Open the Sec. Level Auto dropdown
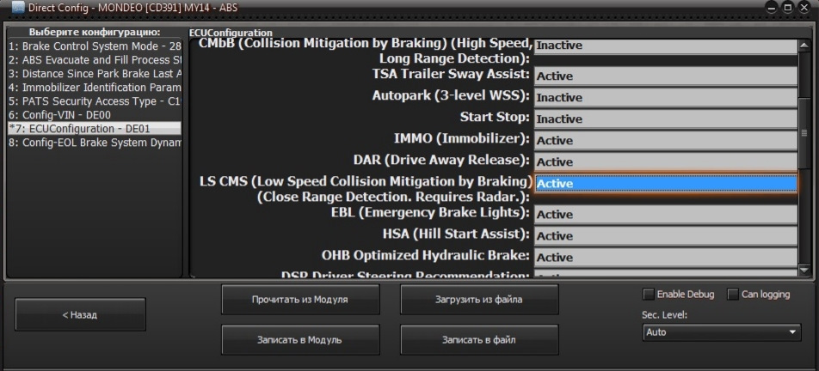This screenshot has height=371, width=819. [721, 331]
